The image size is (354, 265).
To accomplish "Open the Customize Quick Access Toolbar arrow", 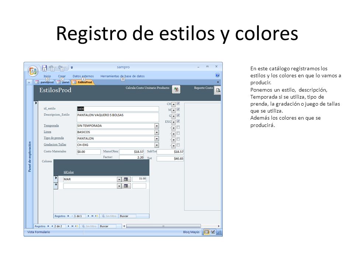I will pos(72,67).
